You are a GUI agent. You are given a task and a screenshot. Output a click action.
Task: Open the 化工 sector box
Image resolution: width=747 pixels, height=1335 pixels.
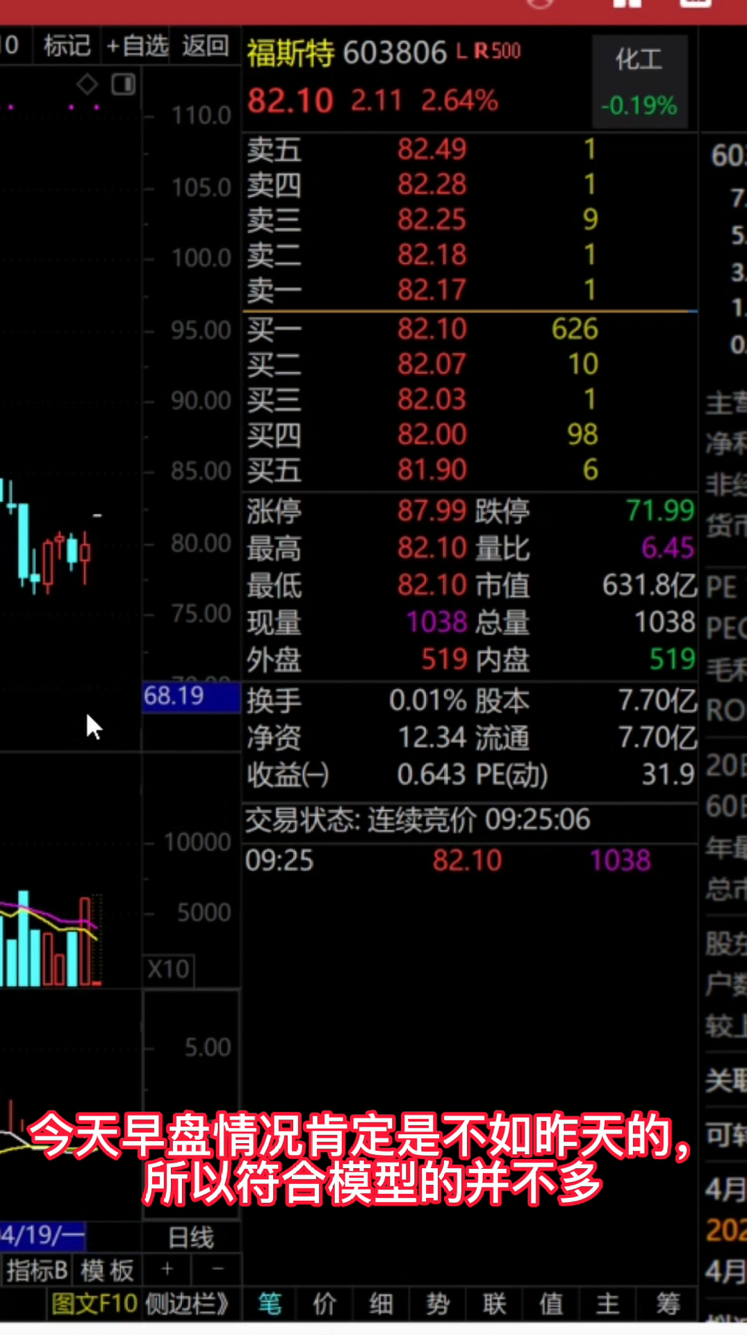[639, 81]
